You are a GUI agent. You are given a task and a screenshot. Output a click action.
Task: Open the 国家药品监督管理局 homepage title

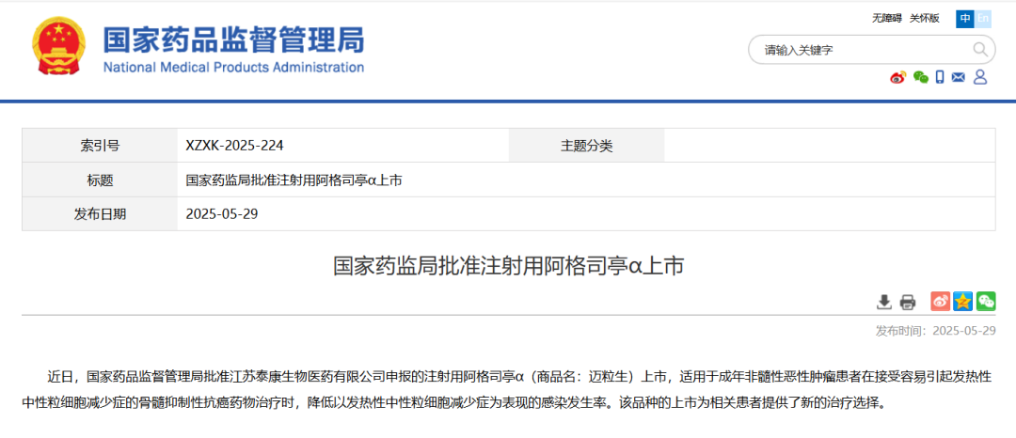233,39
